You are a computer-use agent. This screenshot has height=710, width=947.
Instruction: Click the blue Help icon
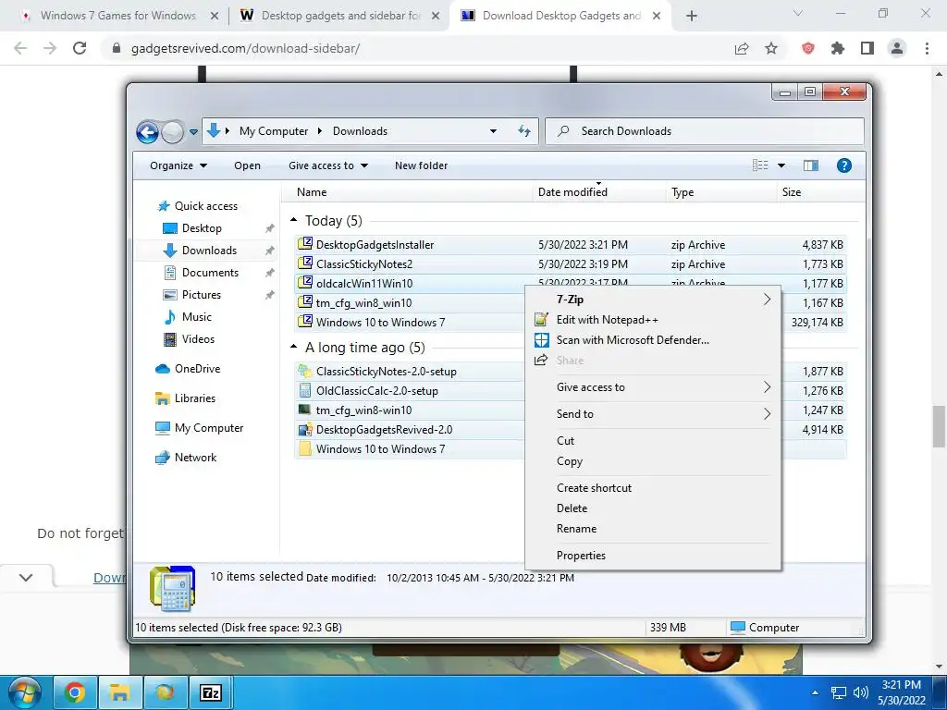pos(843,165)
